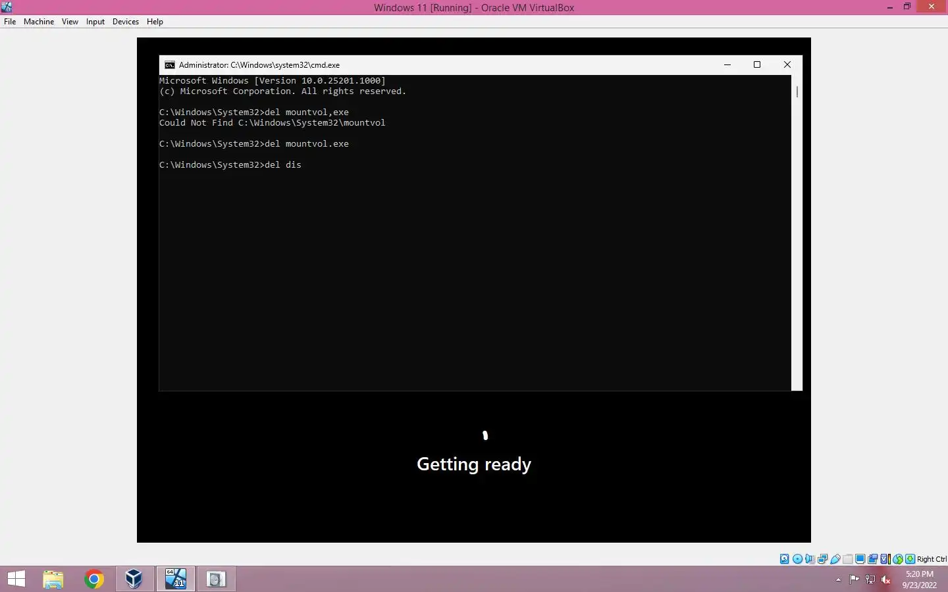Select the Windows 11 VM taskbar button
Screen dimensions: 948x592
176,579
